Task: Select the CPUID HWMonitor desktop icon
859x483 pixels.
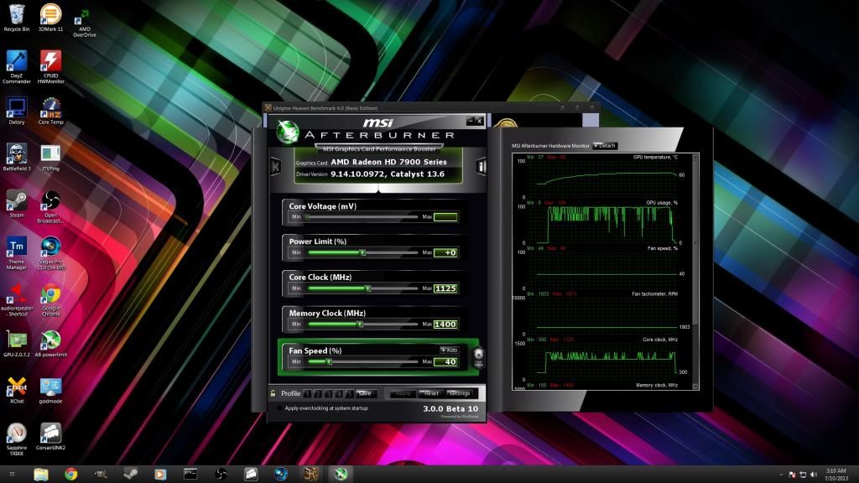Action: 50,67
